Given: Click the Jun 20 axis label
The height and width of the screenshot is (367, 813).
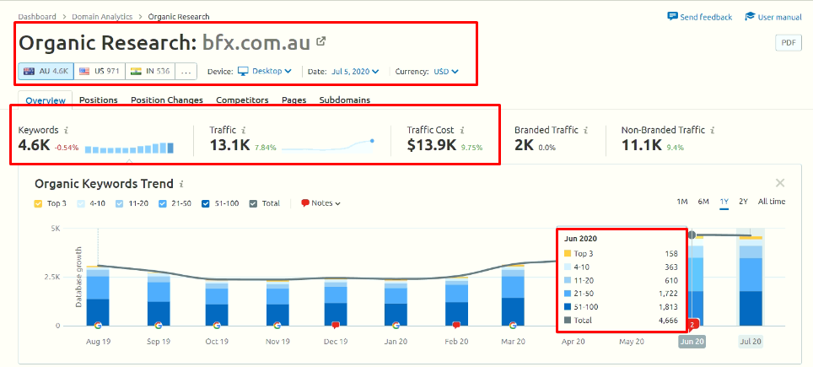Looking at the screenshot, I should 692,342.
